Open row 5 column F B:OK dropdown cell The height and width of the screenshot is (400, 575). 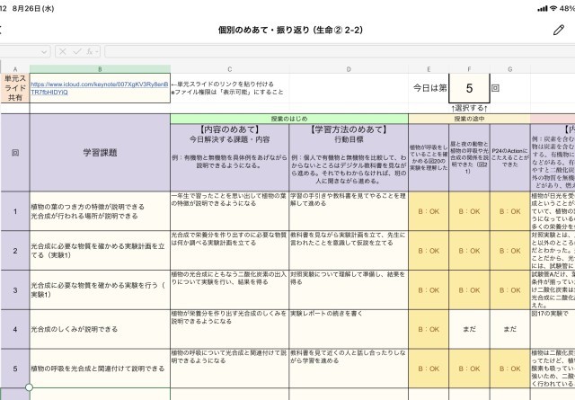469,369
